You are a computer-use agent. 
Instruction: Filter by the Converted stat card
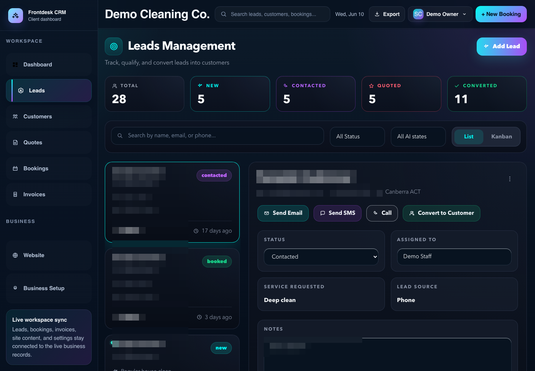coord(487,94)
